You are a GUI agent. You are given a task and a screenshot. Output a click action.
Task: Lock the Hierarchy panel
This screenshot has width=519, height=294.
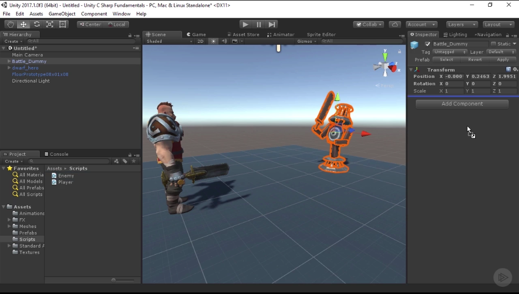[130, 35]
